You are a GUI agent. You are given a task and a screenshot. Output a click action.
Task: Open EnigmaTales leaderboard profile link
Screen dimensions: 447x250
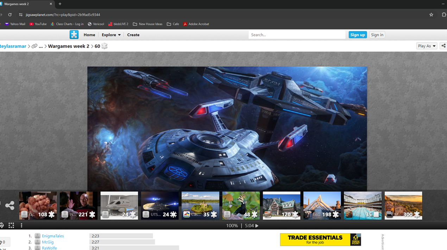coord(53,236)
